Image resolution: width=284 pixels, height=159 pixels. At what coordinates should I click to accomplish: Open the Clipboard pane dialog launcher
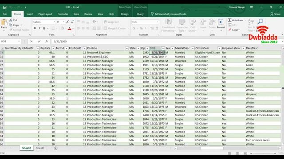pyautogui.click(x=30, y=35)
